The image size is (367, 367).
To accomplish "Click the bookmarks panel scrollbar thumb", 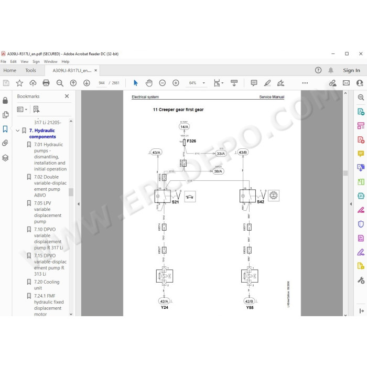I will click(x=71, y=192).
